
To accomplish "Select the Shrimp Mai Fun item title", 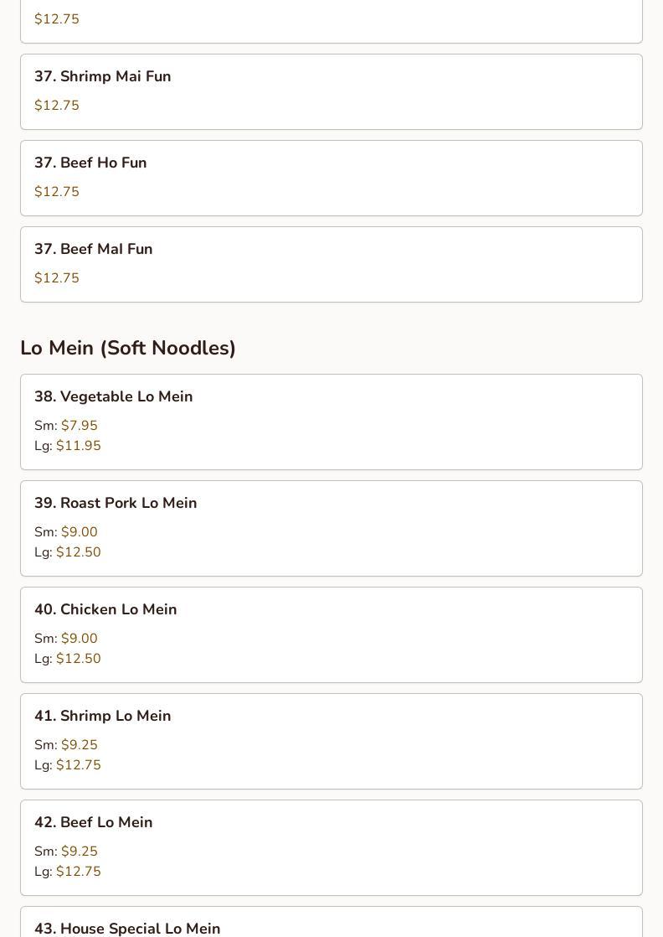I will 102,76.
